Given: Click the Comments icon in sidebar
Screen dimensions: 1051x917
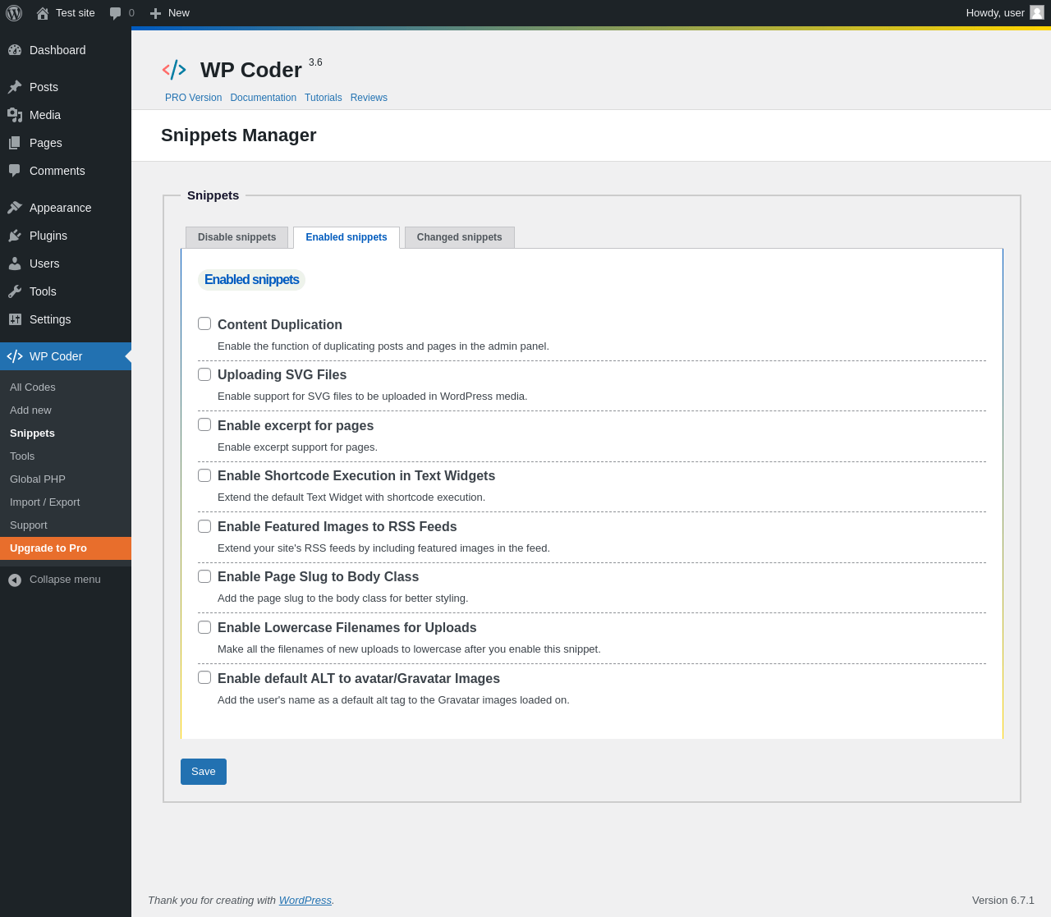Looking at the screenshot, I should [x=15, y=171].
